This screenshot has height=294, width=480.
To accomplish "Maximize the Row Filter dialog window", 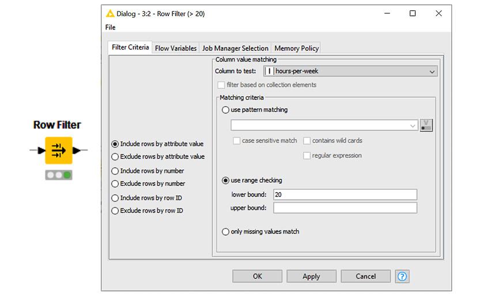I will point(413,13).
